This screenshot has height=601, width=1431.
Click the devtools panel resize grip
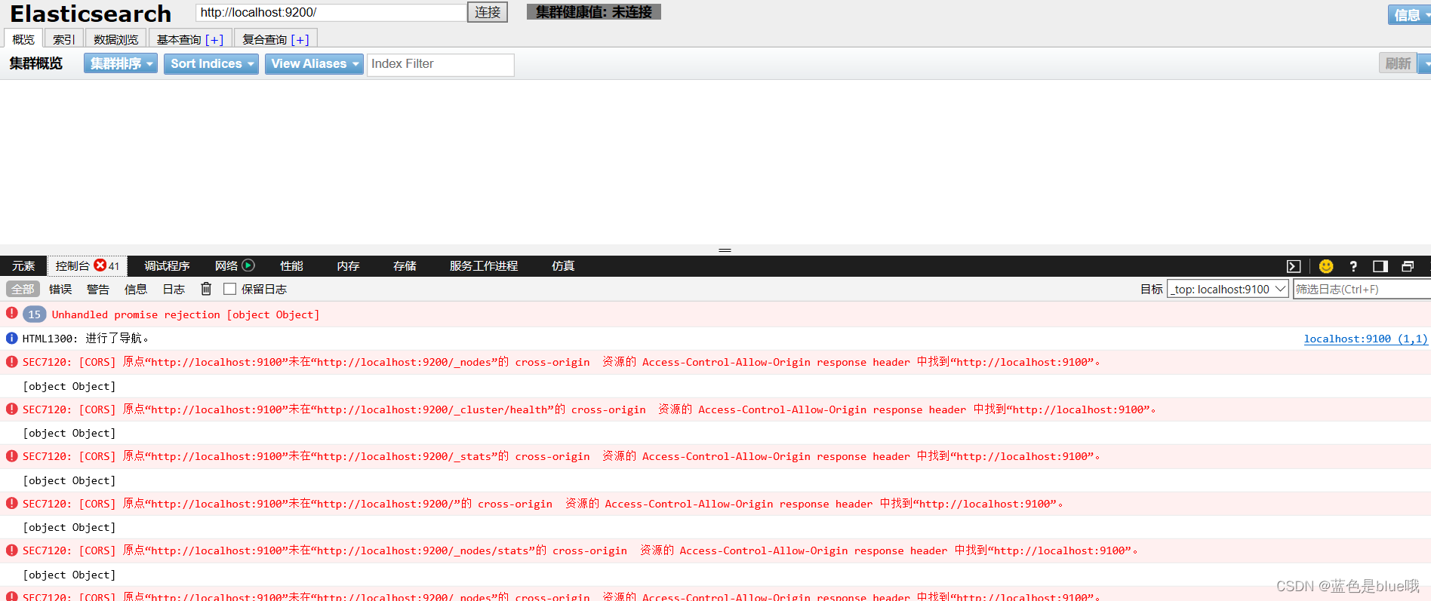click(x=725, y=250)
